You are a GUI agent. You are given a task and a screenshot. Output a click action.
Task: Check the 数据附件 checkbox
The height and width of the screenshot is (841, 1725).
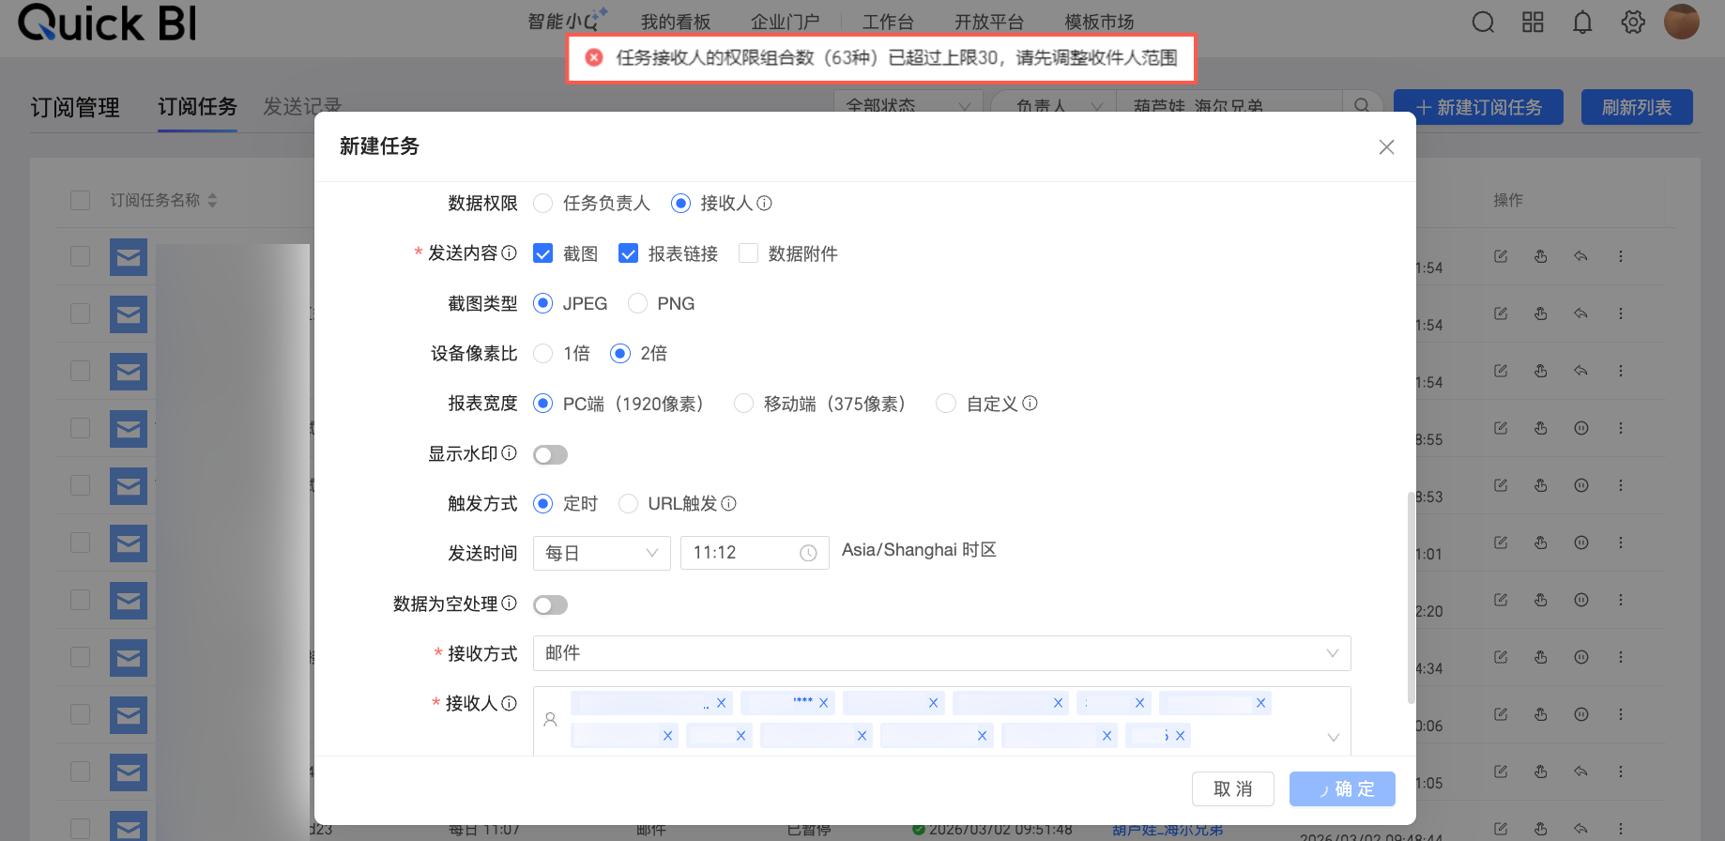point(748,253)
